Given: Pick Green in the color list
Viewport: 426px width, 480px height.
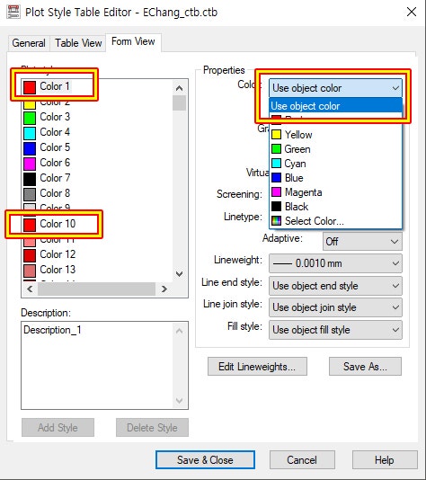Looking at the screenshot, I should [336, 149].
